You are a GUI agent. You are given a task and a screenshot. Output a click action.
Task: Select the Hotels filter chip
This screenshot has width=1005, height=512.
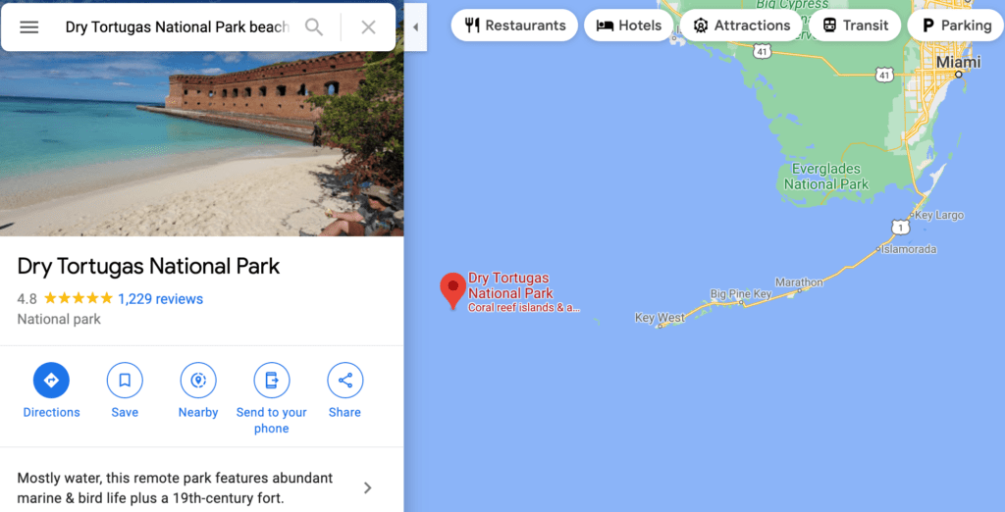[x=629, y=26]
